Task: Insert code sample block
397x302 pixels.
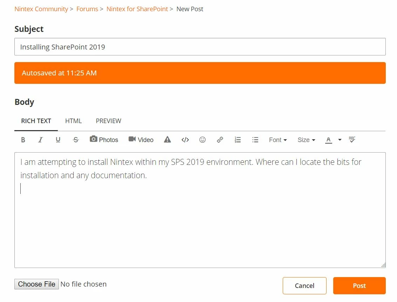Action: point(185,140)
